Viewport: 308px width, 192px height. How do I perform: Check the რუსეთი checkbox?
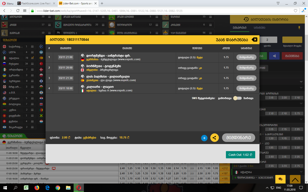coord(32,64)
